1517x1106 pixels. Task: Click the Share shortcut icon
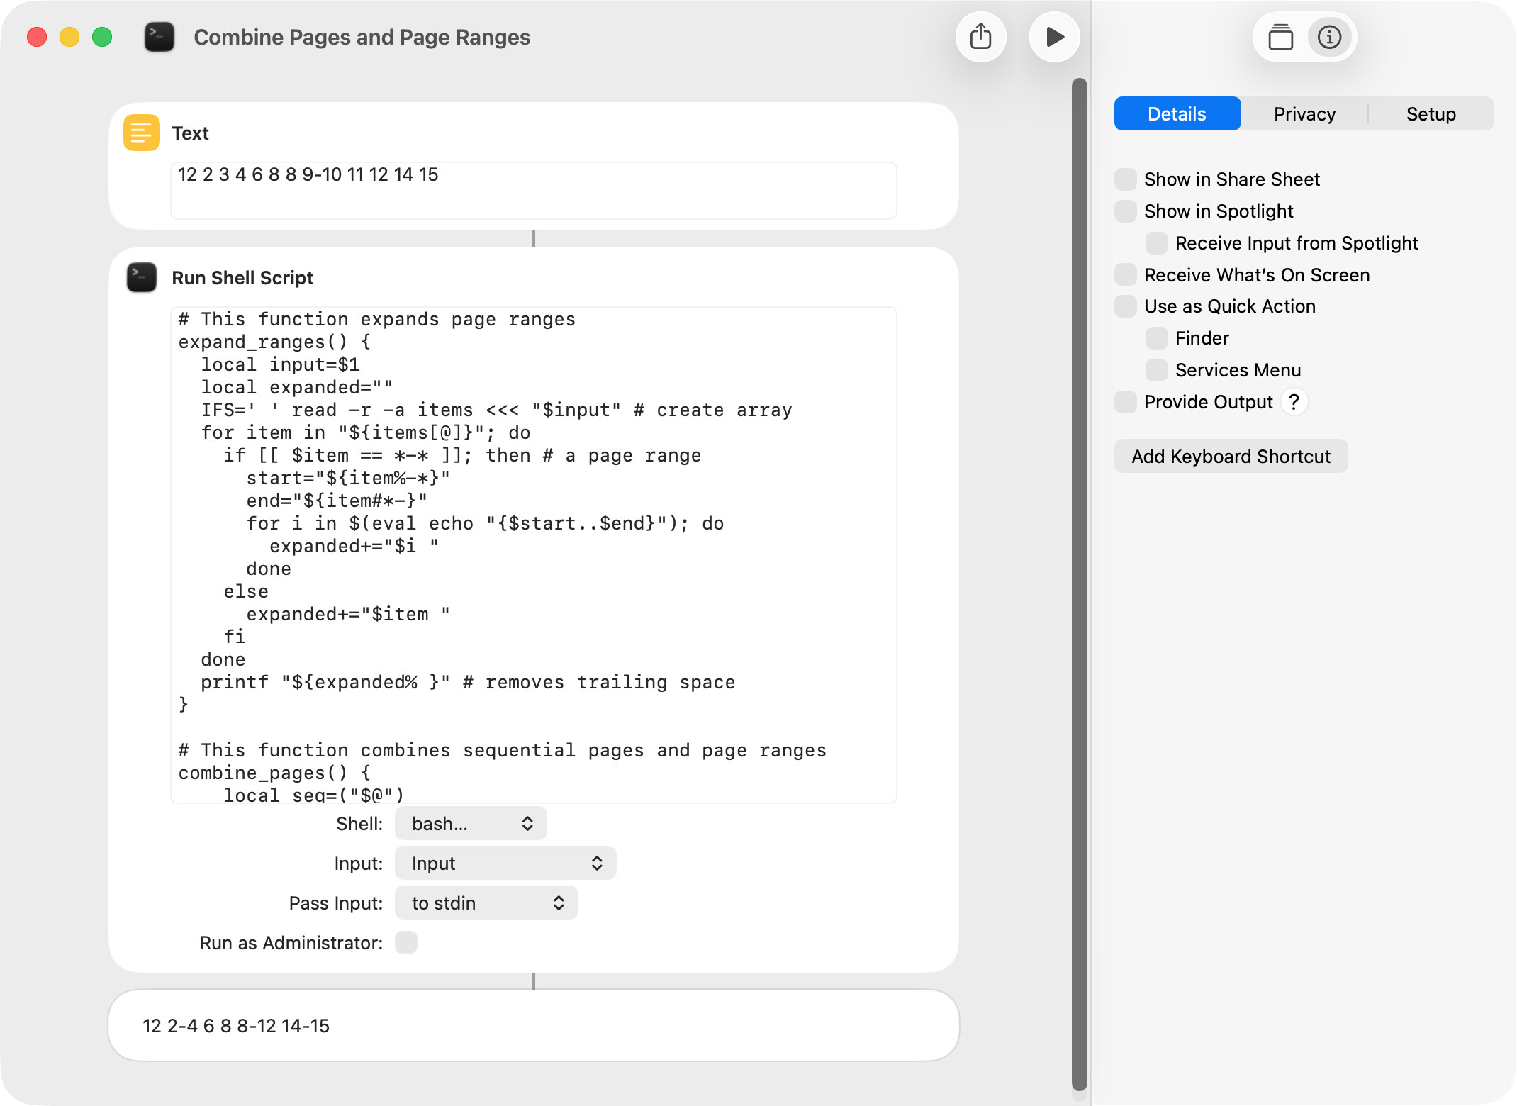click(x=980, y=37)
